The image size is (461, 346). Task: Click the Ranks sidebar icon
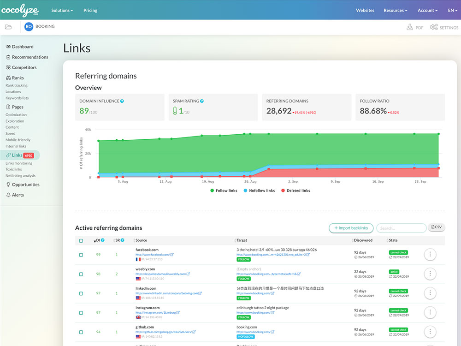[8, 78]
